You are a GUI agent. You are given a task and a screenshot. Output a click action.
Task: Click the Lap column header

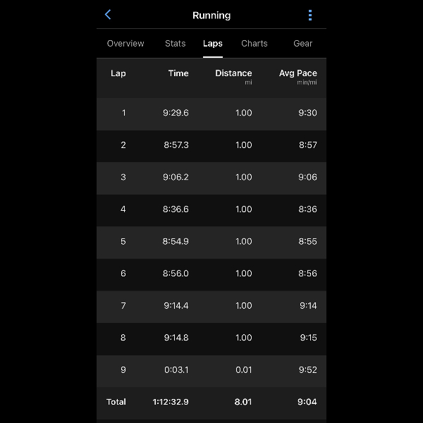coord(118,73)
